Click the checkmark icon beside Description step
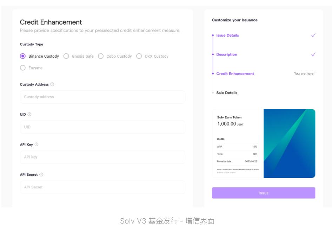Screen dimensions: 332x239 point(313,54)
